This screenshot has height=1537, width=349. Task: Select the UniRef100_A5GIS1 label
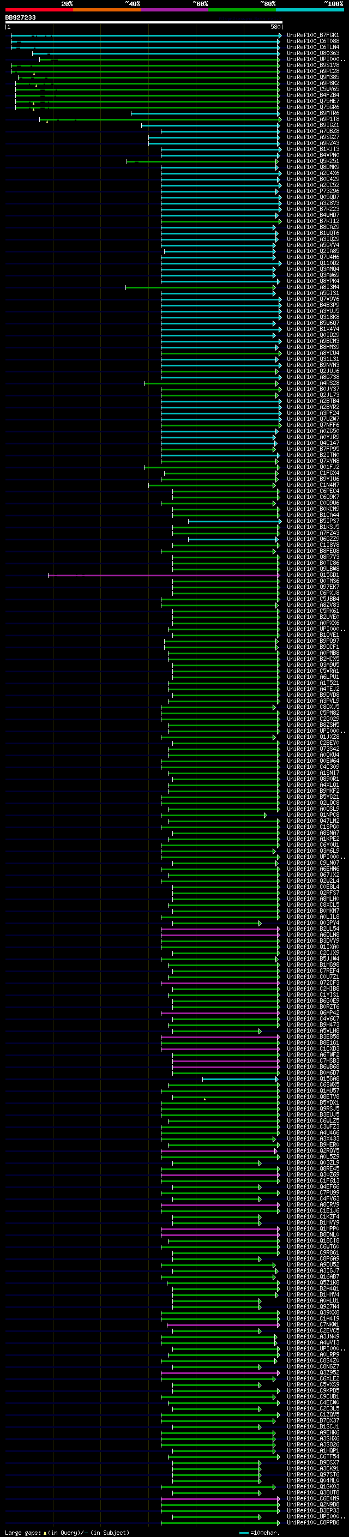click(x=312, y=293)
